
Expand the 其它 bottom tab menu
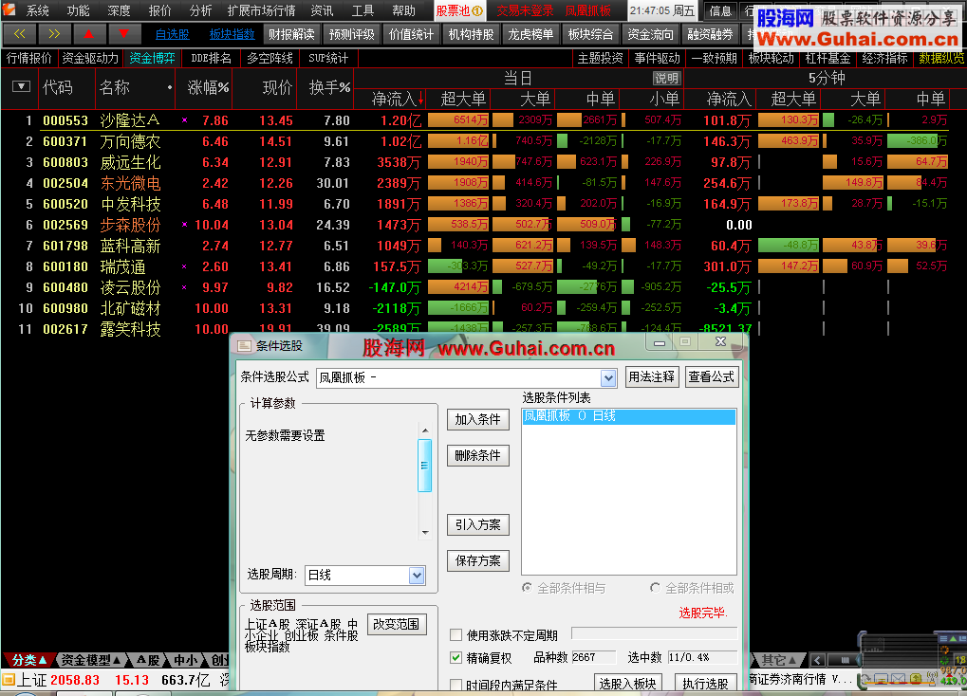778,660
